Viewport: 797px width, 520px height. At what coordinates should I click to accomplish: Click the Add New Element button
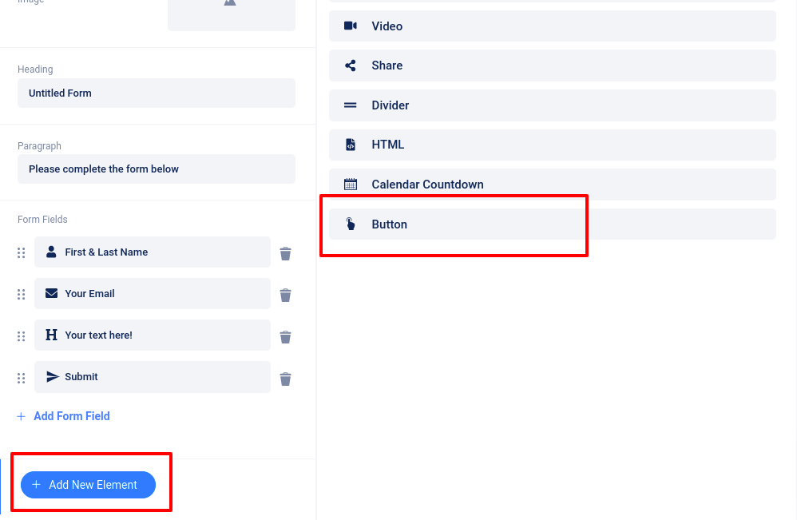pyautogui.click(x=88, y=485)
